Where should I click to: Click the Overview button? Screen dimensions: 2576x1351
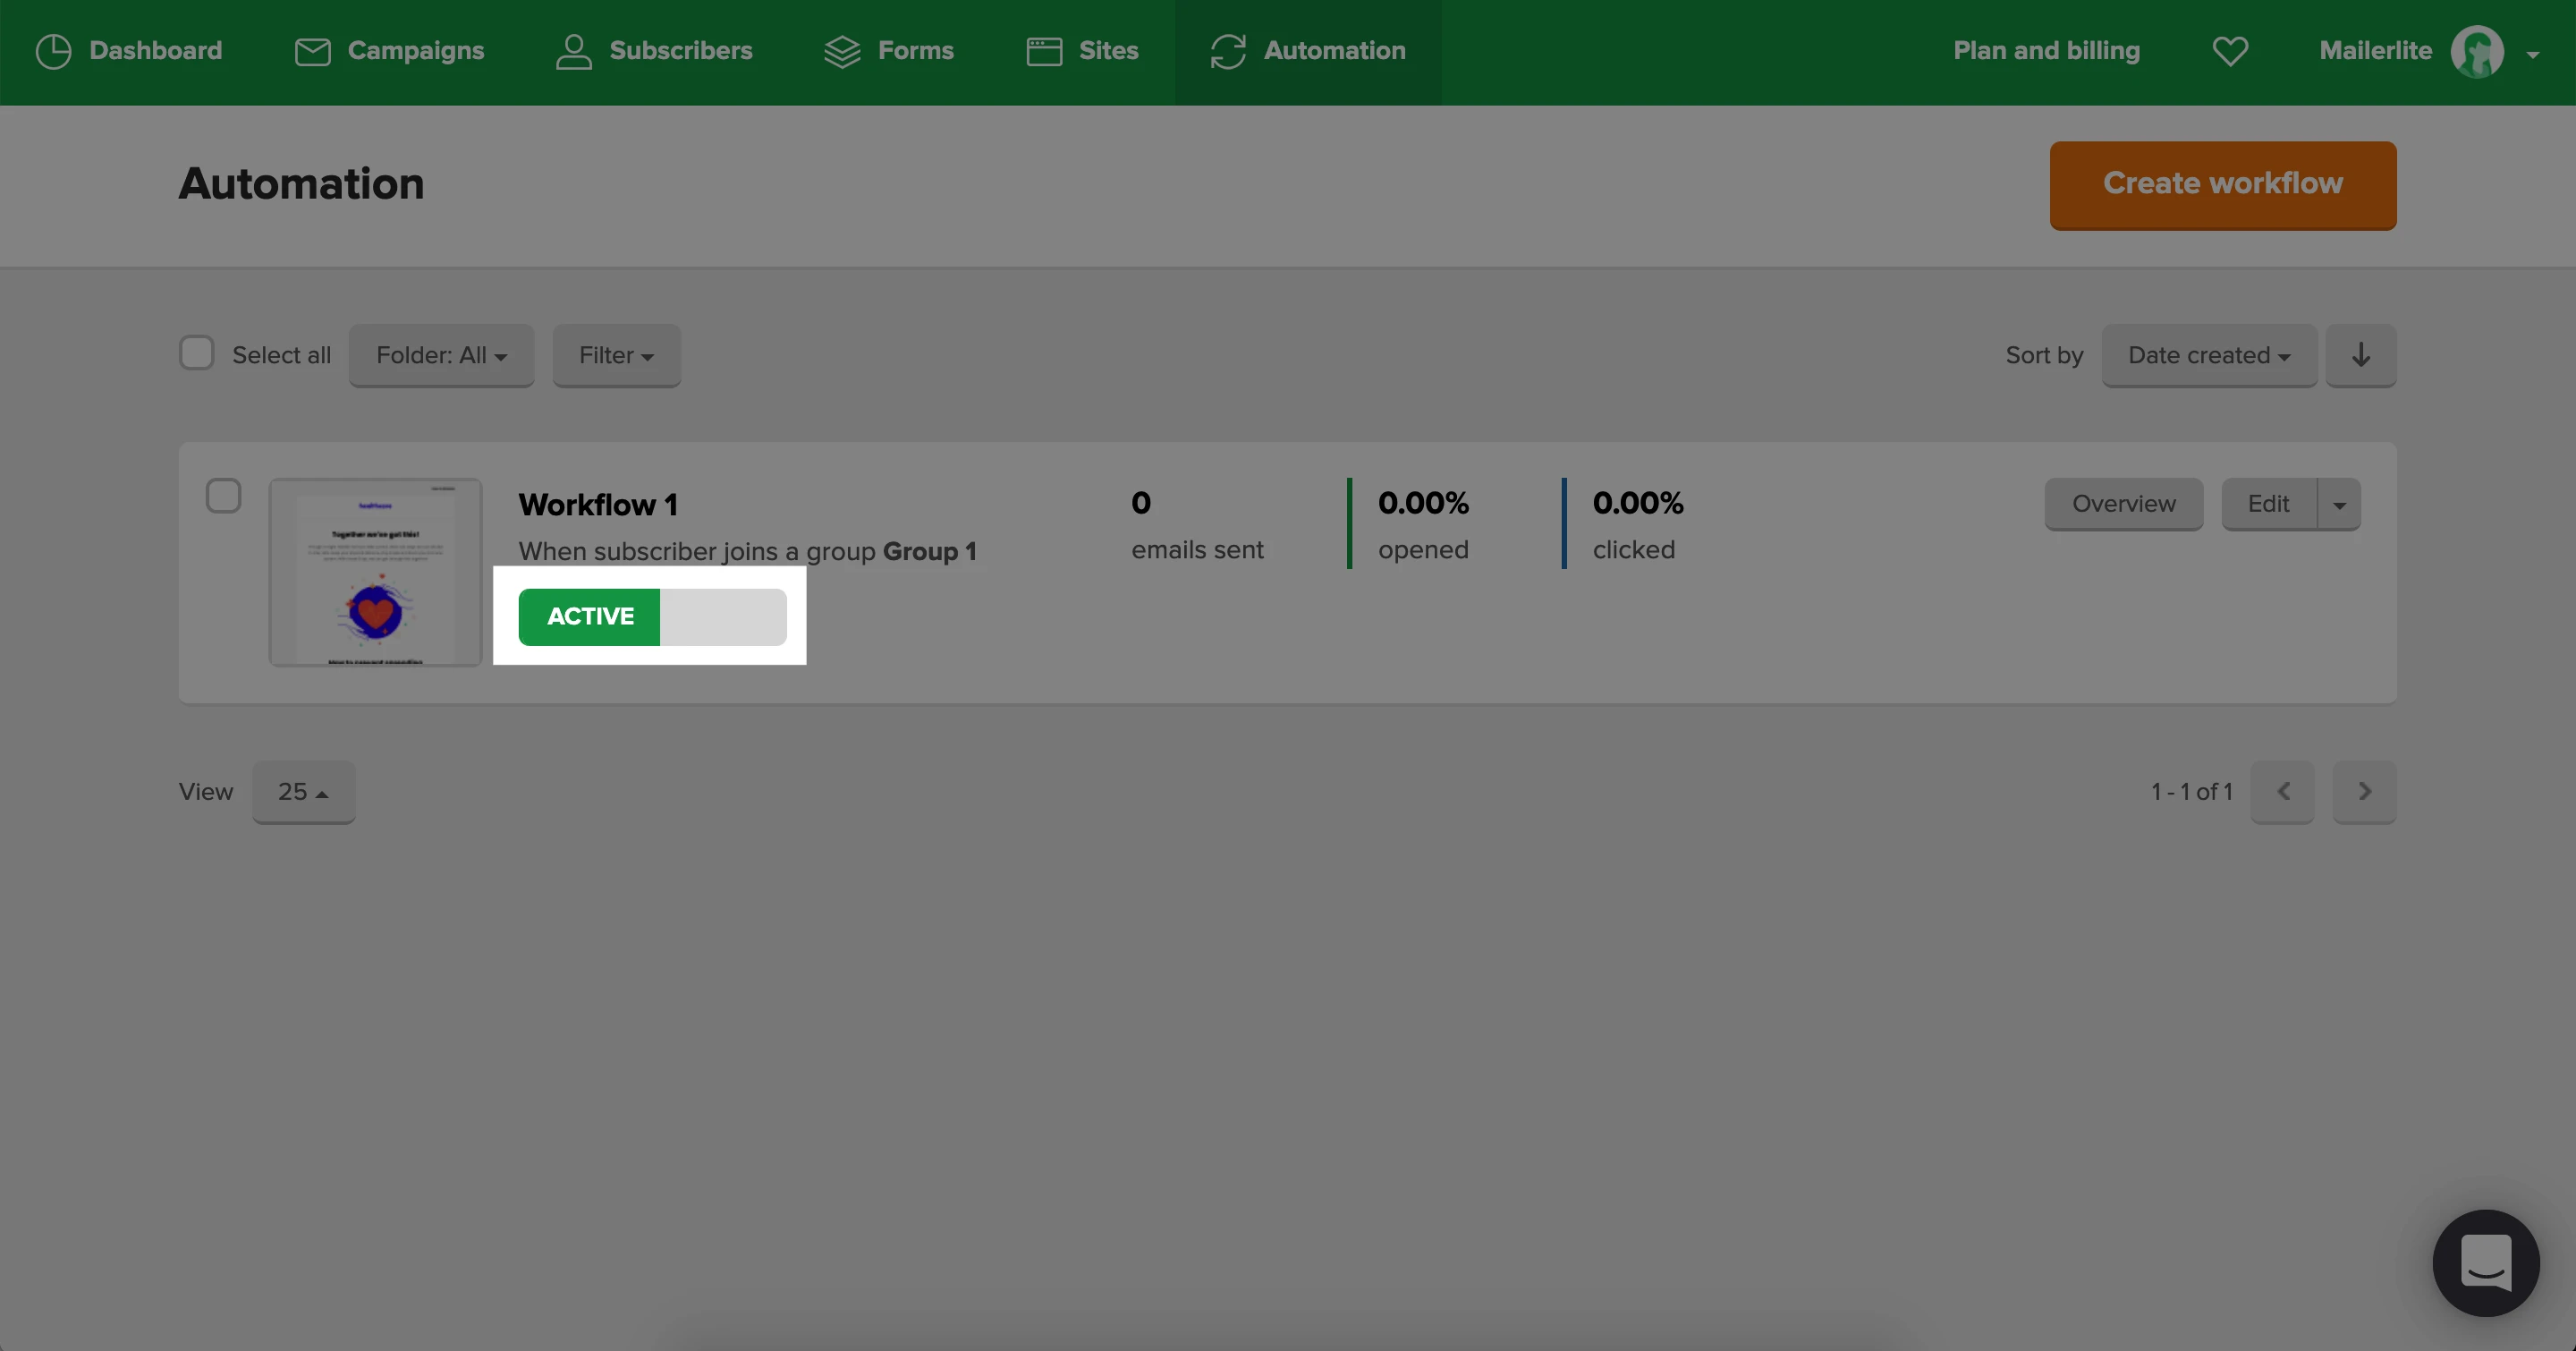(2123, 504)
